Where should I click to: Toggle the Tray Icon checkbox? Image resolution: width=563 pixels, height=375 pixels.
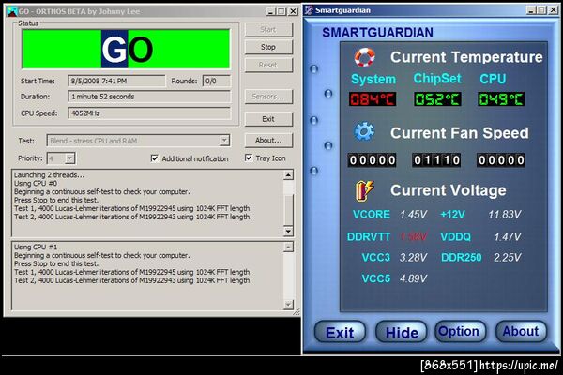[x=249, y=157]
